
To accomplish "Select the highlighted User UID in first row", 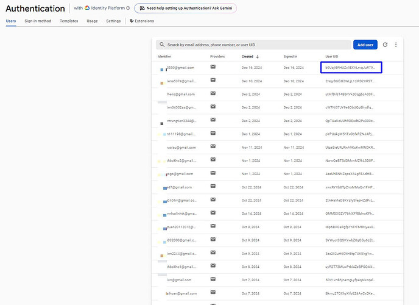I will click(x=351, y=67).
